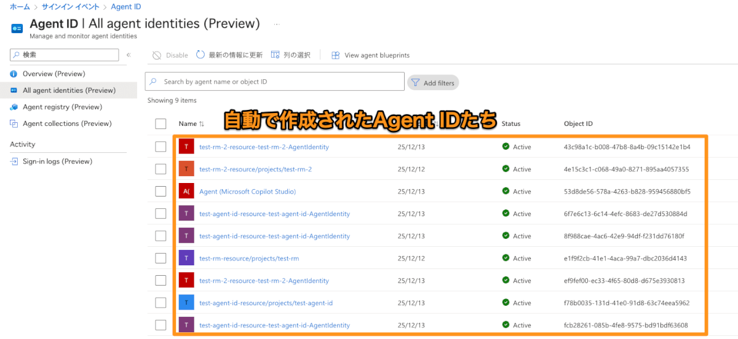Click the Agent registry sidebar icon

coord(14,107)
